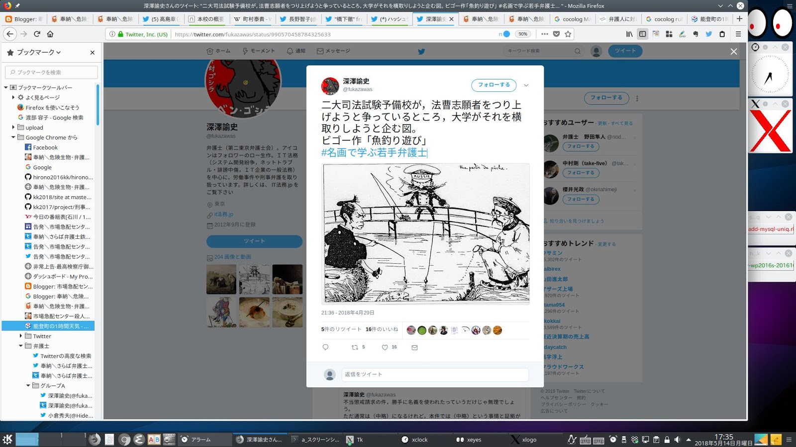Open the Pocket save icon in address bar
Viewport: 796px width, 447px height.
point(556,34)
